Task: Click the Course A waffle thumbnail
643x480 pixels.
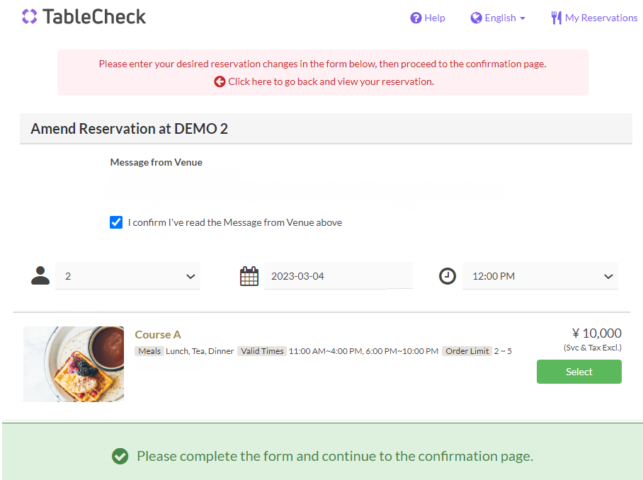Action: coord(74,364)
